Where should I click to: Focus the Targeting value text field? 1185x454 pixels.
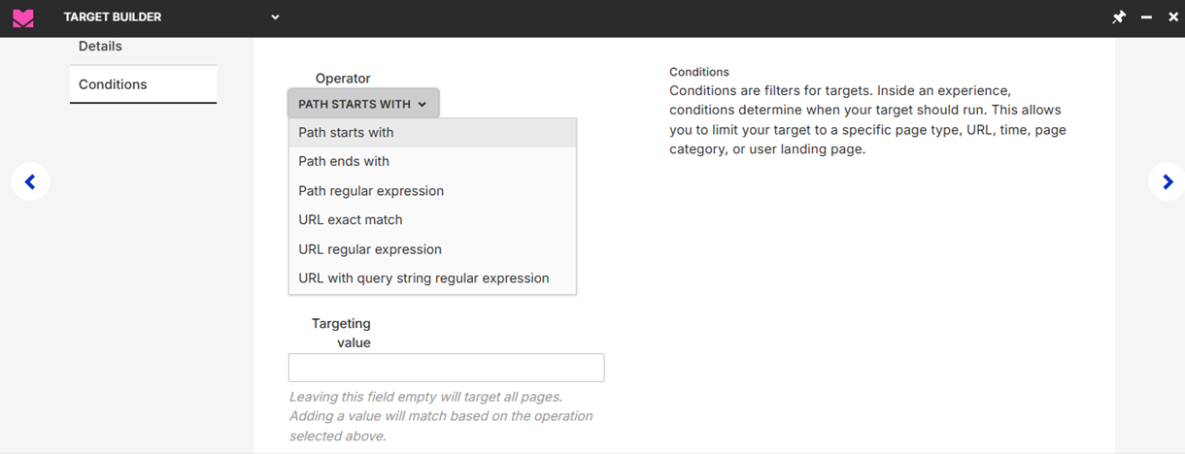[446, 368]
